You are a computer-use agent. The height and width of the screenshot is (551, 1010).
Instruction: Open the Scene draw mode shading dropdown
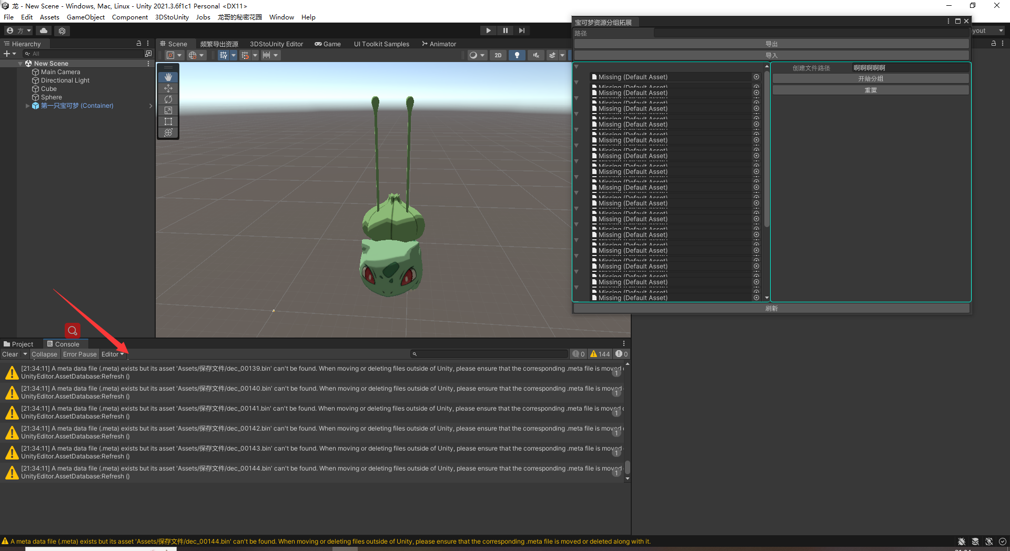pyautogui.click(x=477, y=55)
